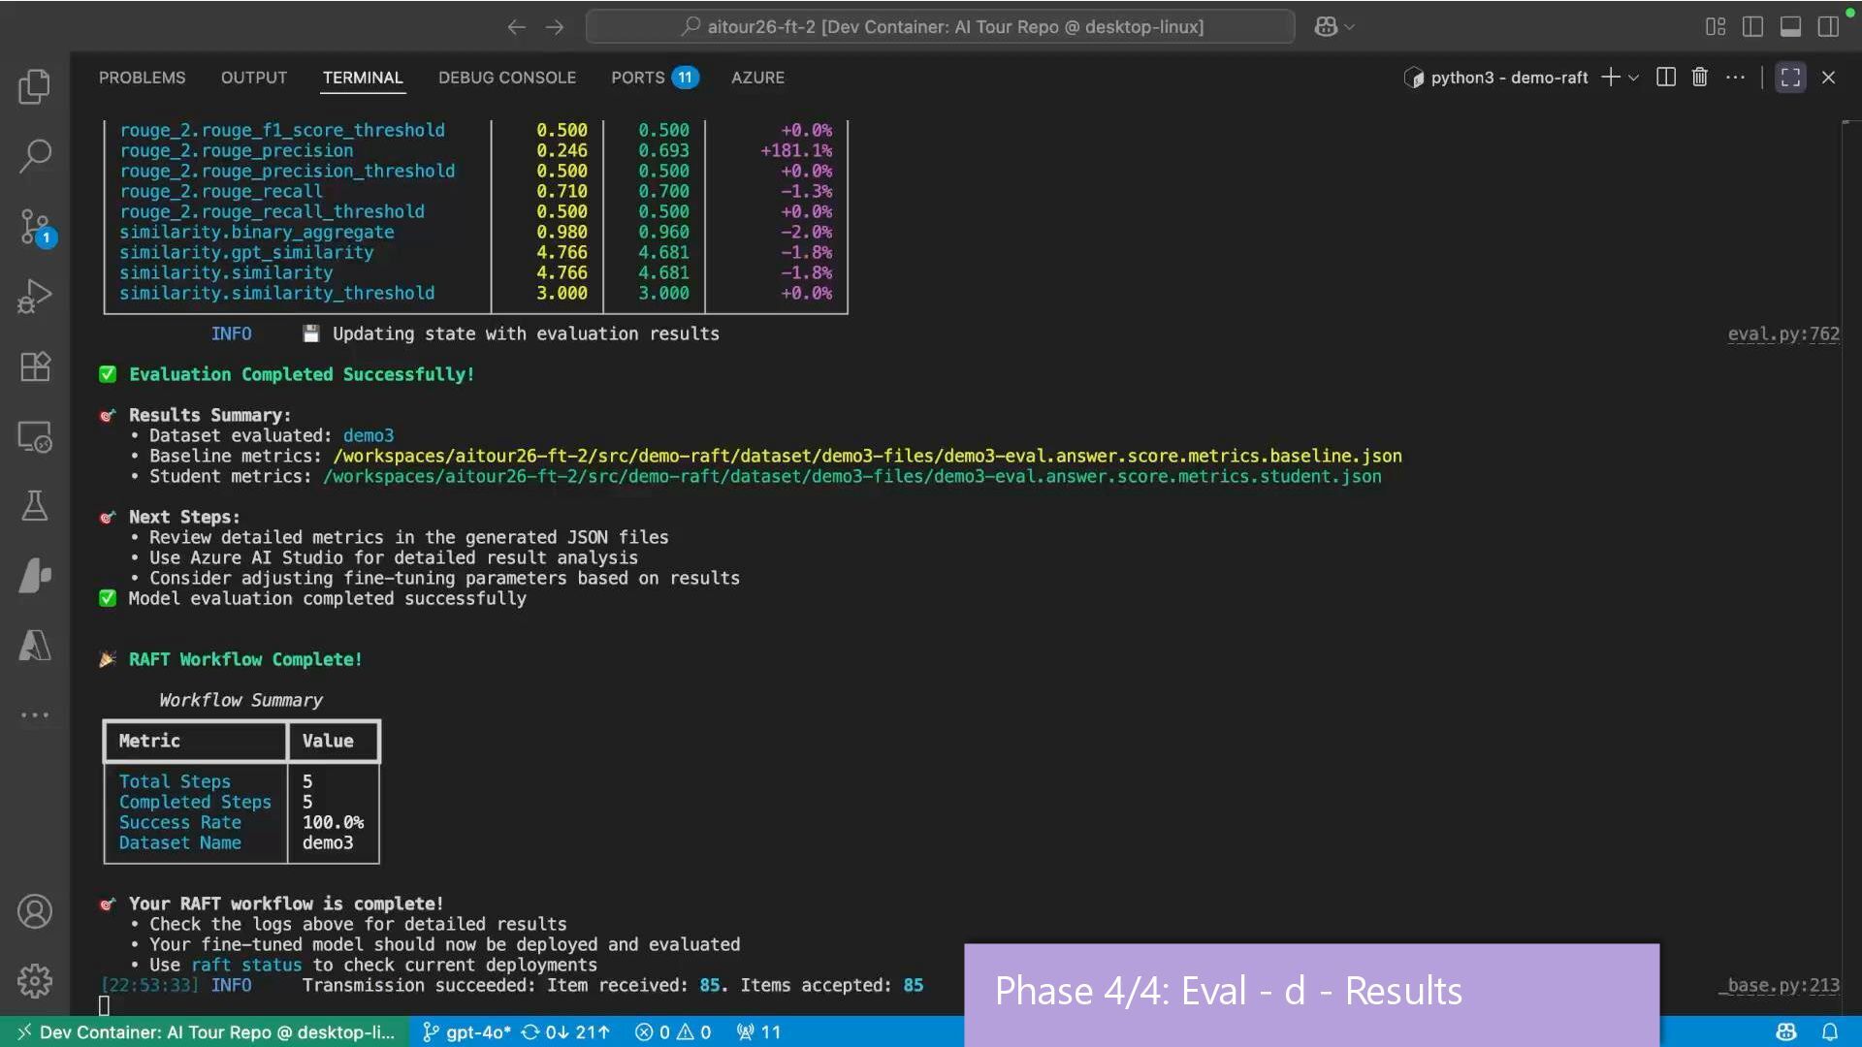Switch to the PORTS tab
1862x1047 pixels.
click(x=637, y=78)
